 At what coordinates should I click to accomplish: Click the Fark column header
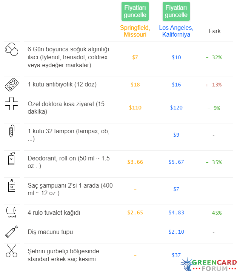click(214, 31)
